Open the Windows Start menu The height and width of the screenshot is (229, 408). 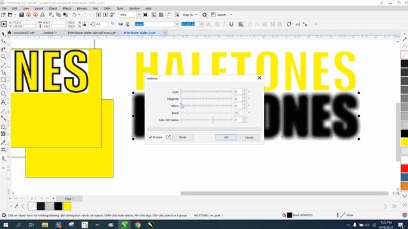coord(5,225)
